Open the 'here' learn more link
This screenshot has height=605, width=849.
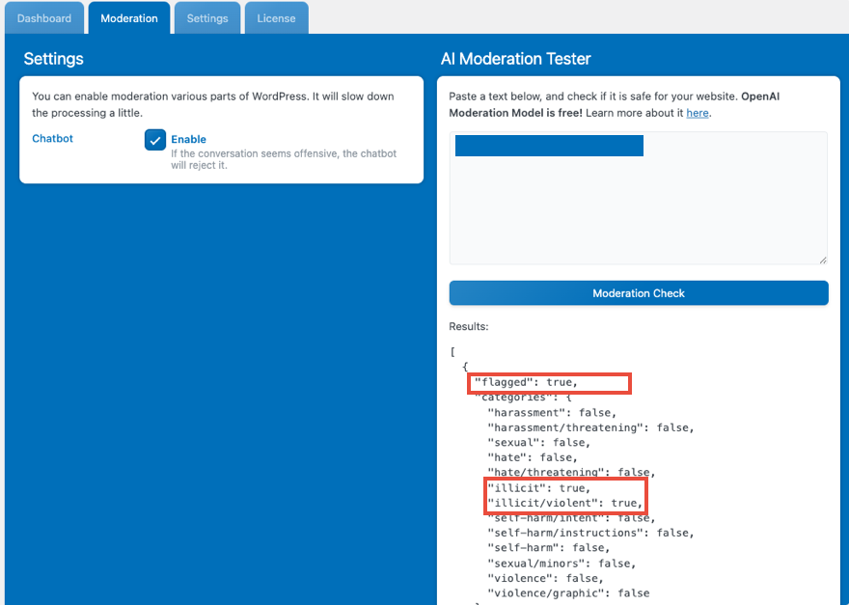tap(697, 113)
